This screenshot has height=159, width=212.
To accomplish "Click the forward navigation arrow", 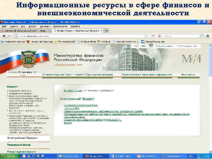I will [x=9, y=36].
